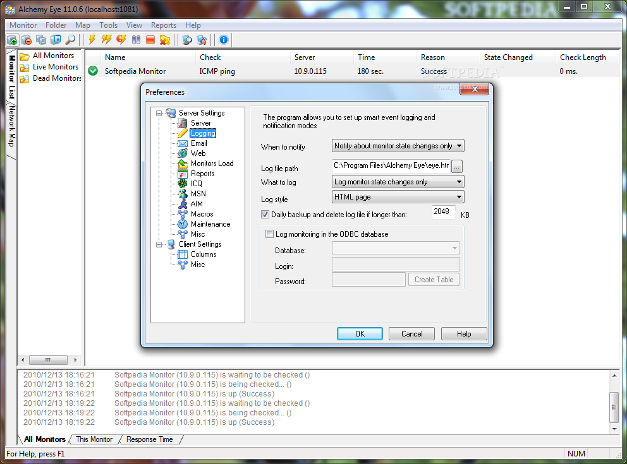This screenshot has height=464, width=627.
Task: Click the monitor properties toolbar icon
Action: (x=56, y=40)
